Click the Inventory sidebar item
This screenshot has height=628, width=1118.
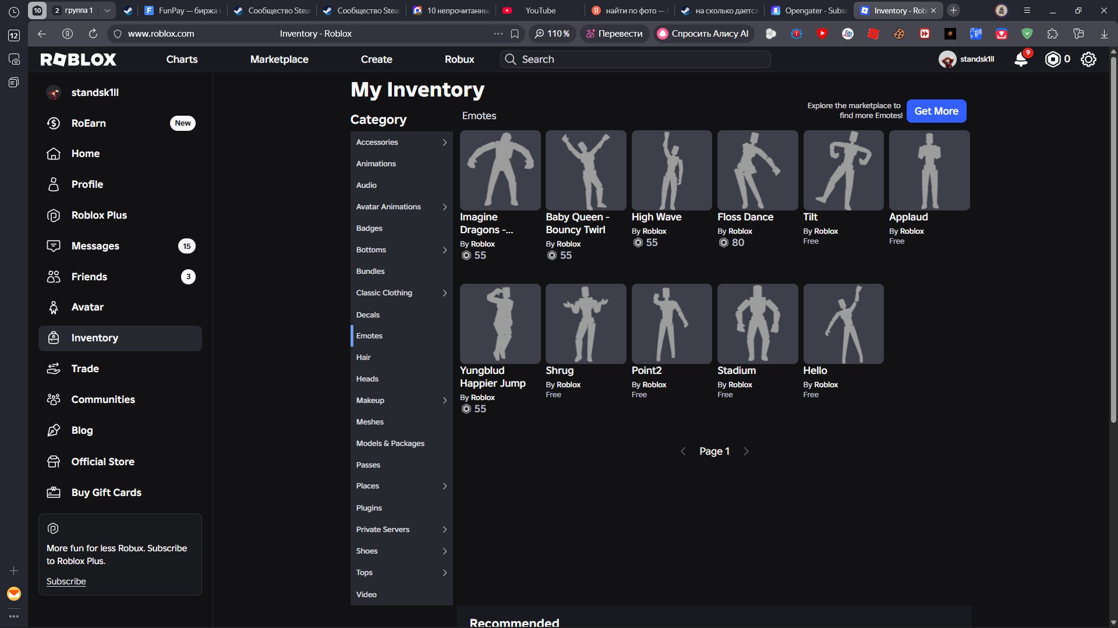(120, 338)
